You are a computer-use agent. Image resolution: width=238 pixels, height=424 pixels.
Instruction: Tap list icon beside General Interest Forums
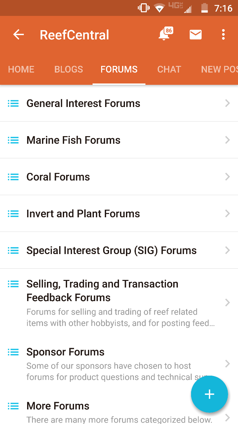tap(13, 103)
